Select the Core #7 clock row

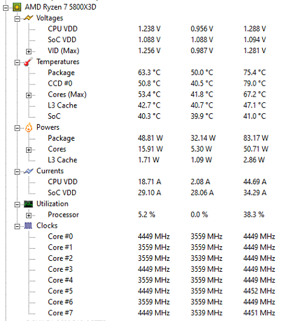pyautogui.click(x=60, y=313)
